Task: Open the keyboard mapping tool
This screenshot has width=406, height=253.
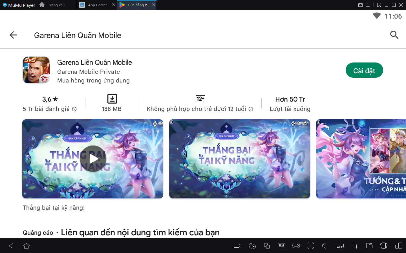Action: [x=281, y=246]
